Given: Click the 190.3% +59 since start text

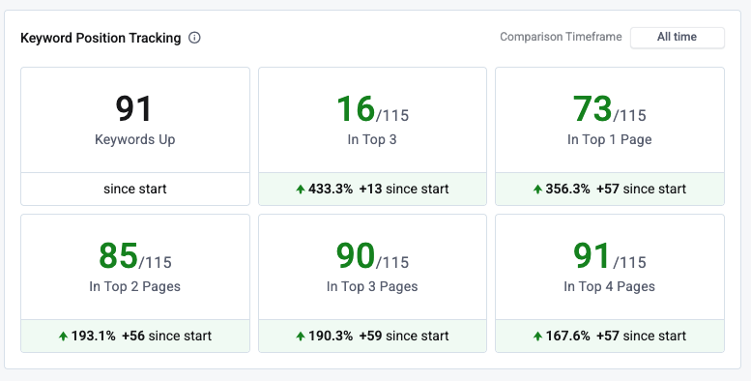Looking at the screenshot, I should [378, 336].
